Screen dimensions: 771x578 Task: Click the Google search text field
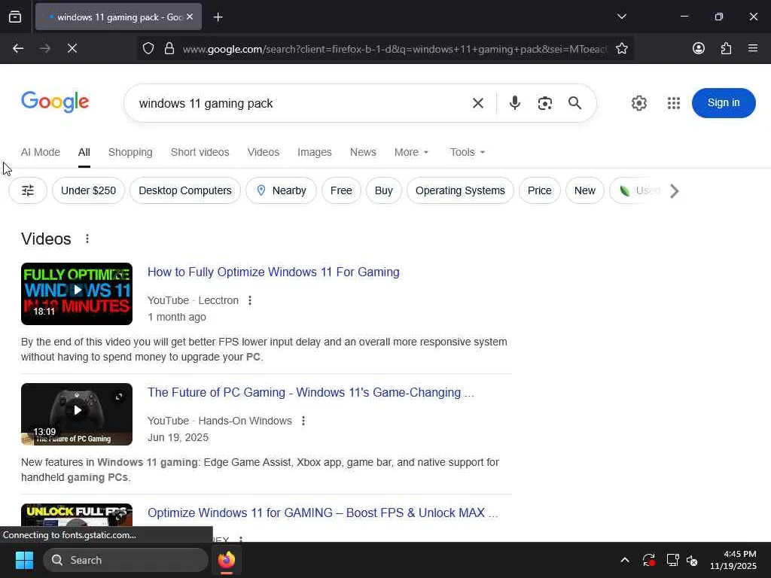300,103
